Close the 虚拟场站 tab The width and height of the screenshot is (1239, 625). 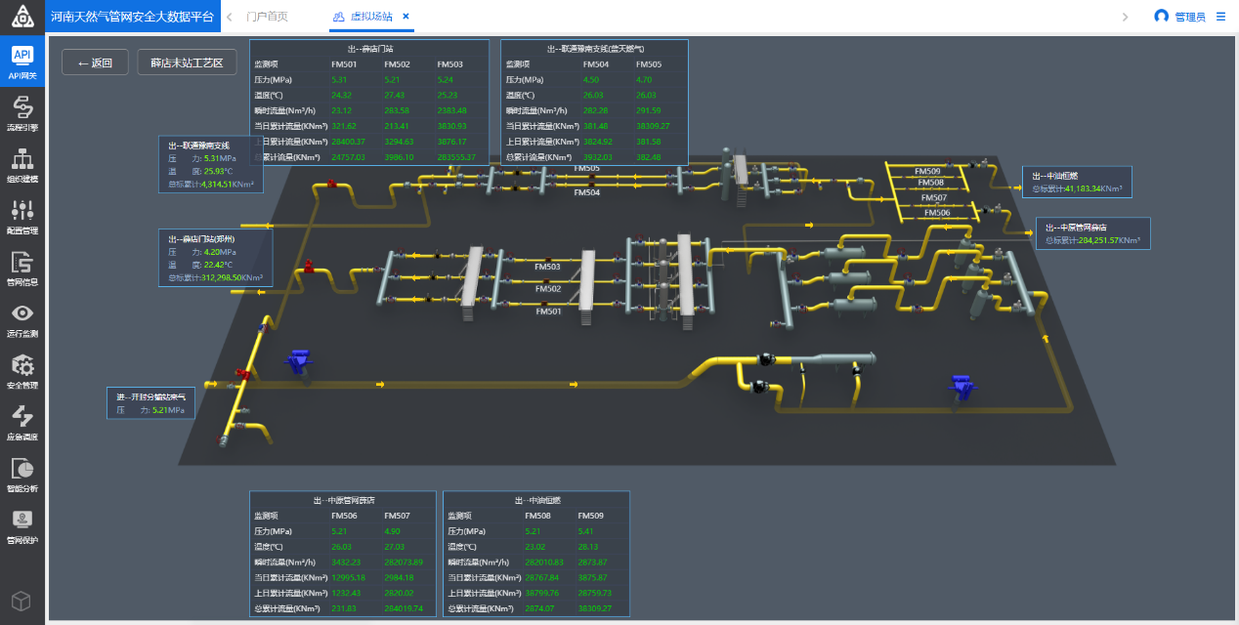pyautogui.click(x=406, y=17)
